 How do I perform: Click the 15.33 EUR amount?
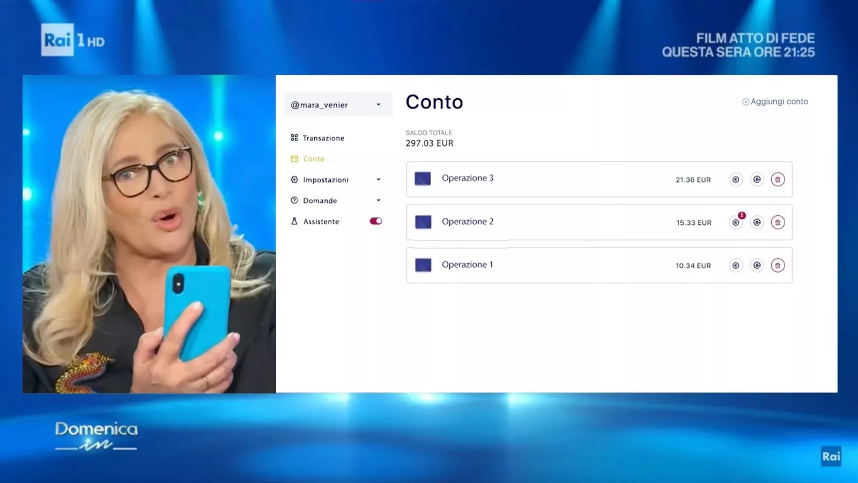point(693,223)
